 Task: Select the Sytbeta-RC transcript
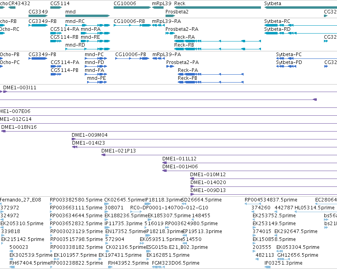click(x=301, y=25)
